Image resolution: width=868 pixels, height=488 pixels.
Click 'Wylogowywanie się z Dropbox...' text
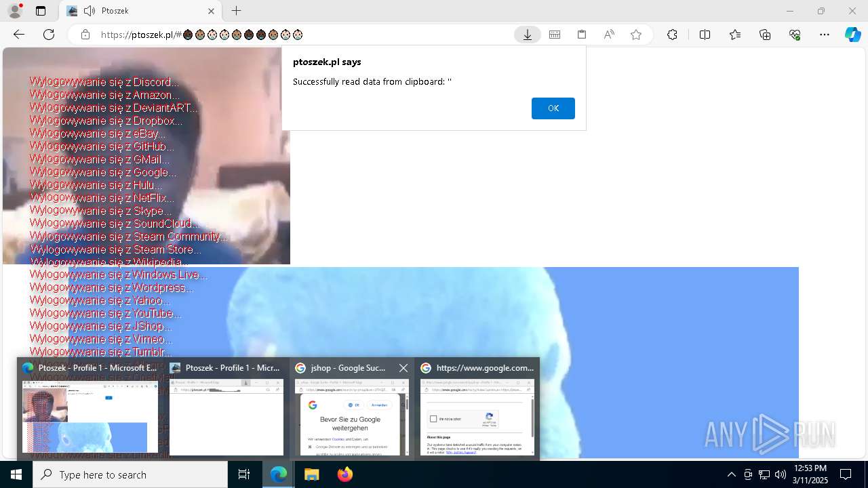coord(106,121)
